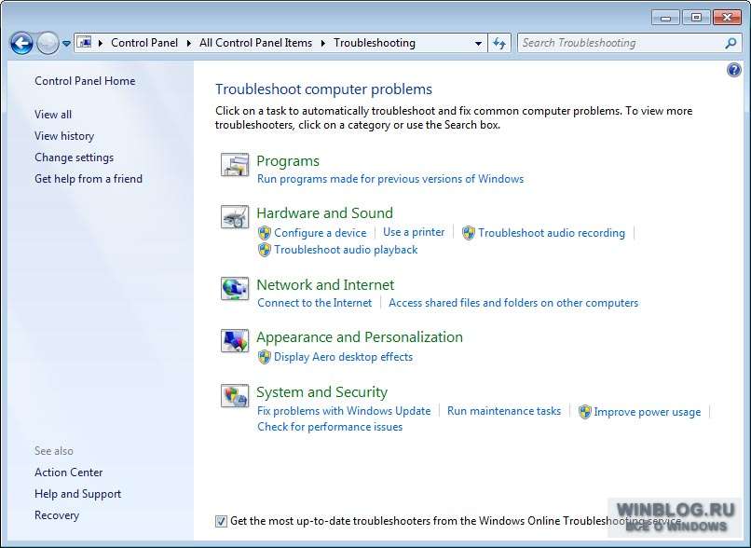The image size is (751, 548).
Task: Go to All Control Panel Items breadcrumb
Action: (x=255, y=43)
